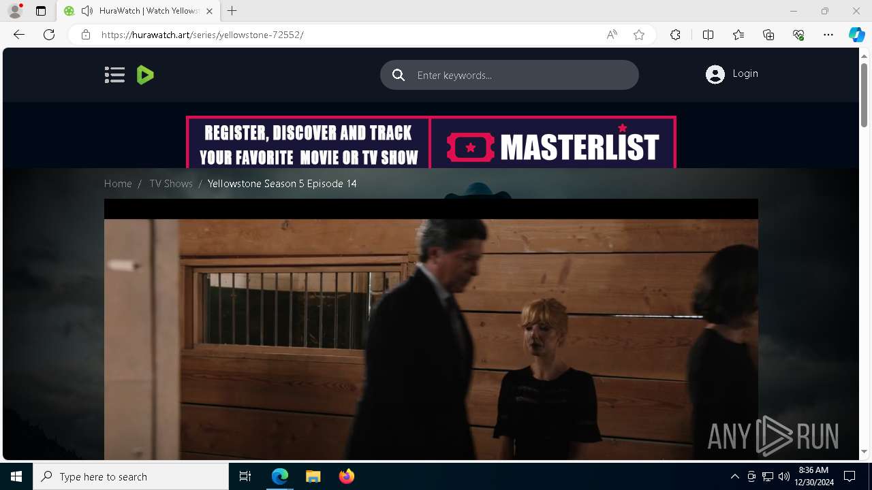Open Browser essentials
872x490 pixels.
(798, 35)
